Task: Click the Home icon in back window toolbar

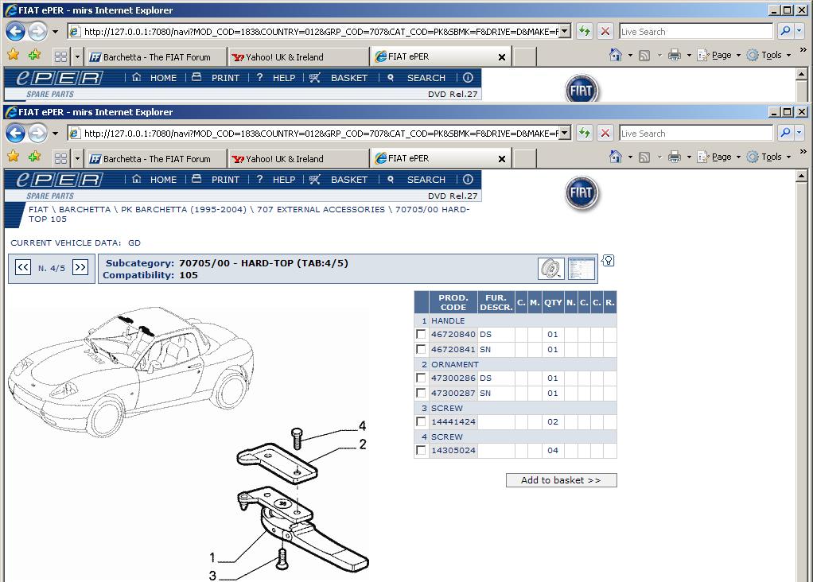Action: click(x=616, y=56)
